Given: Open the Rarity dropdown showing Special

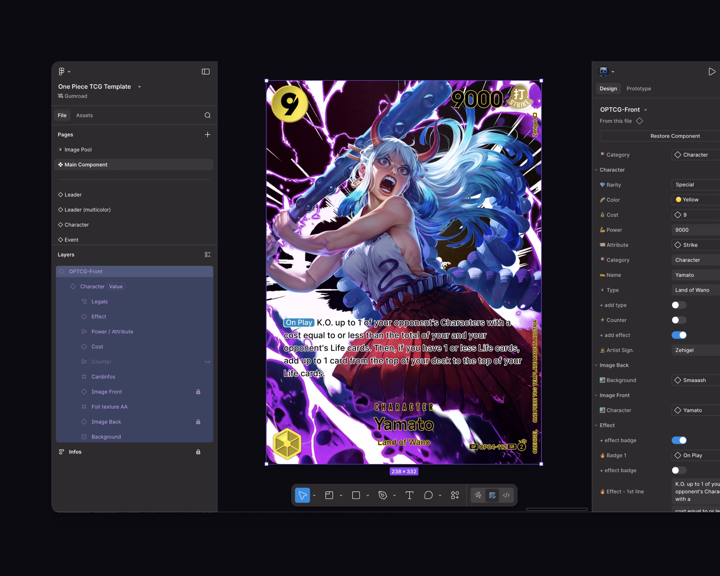Looking at the screenshot, I should point(695,185).
